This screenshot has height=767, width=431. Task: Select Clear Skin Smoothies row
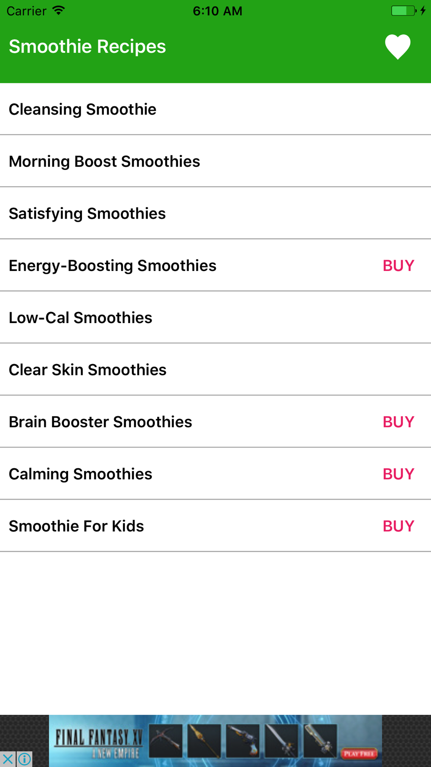pyautogui.click(x=215, y=370)
